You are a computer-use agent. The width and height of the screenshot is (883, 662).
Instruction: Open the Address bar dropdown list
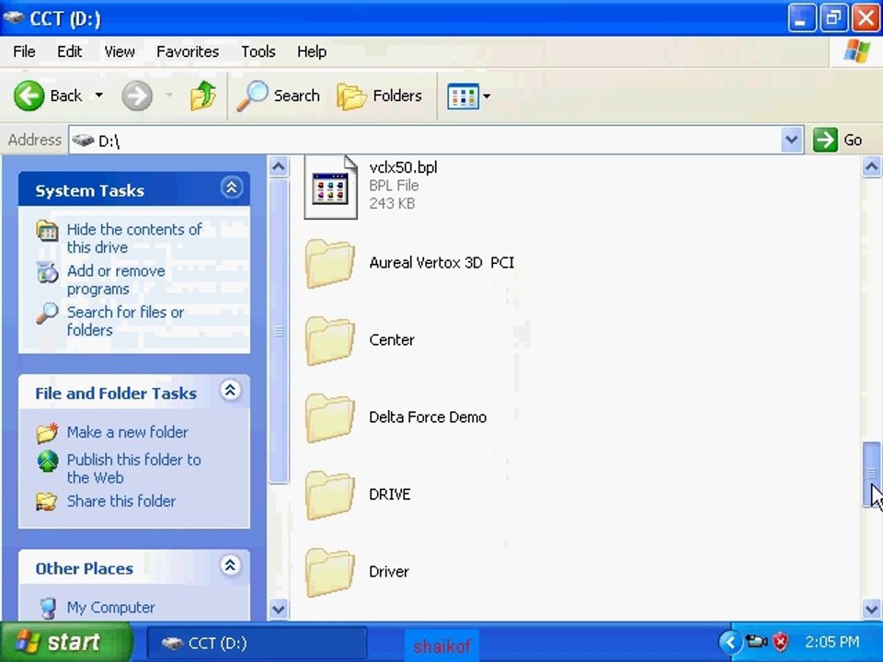pos(791,139)
